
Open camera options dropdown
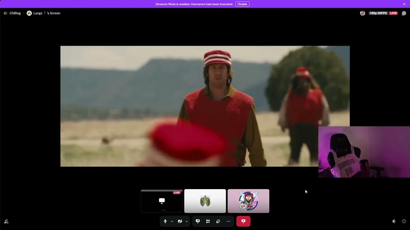pyautogui.click(x=186, y=221)
